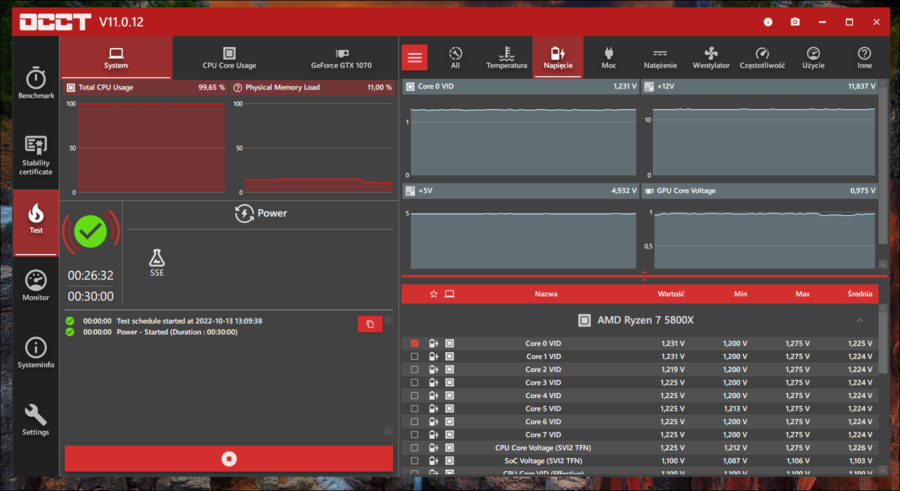
Task: Take a screenshot with camera icon
Action: (795, 22)
